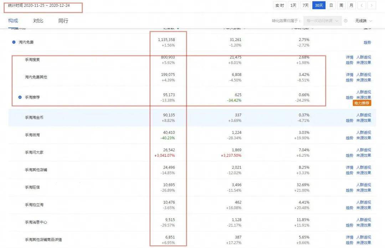Screen dimensions: 385x248
Task: Select the 实时 time range
Action: click(280, 5)
